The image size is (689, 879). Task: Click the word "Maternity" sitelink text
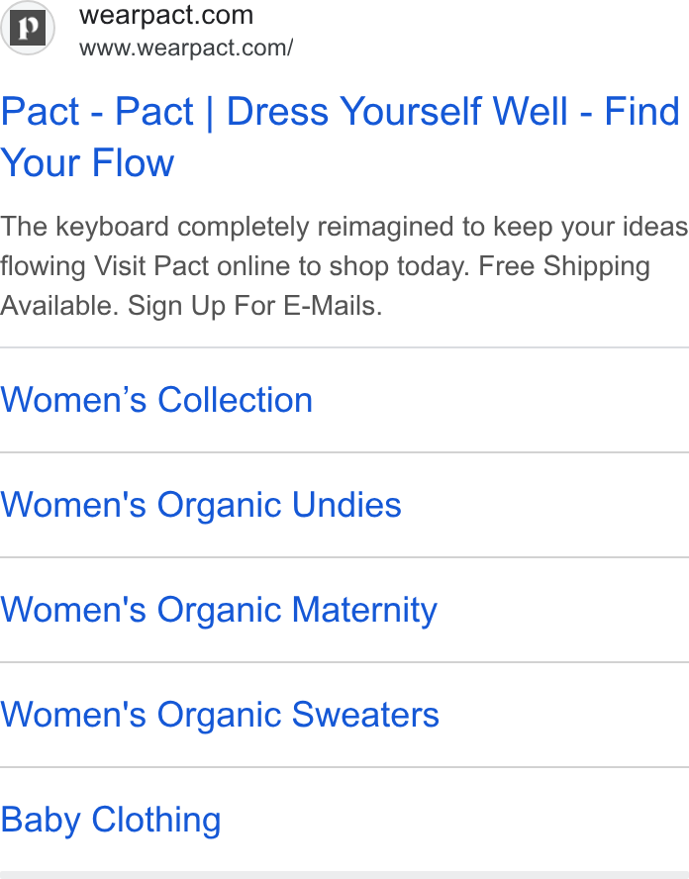[364, 610]
